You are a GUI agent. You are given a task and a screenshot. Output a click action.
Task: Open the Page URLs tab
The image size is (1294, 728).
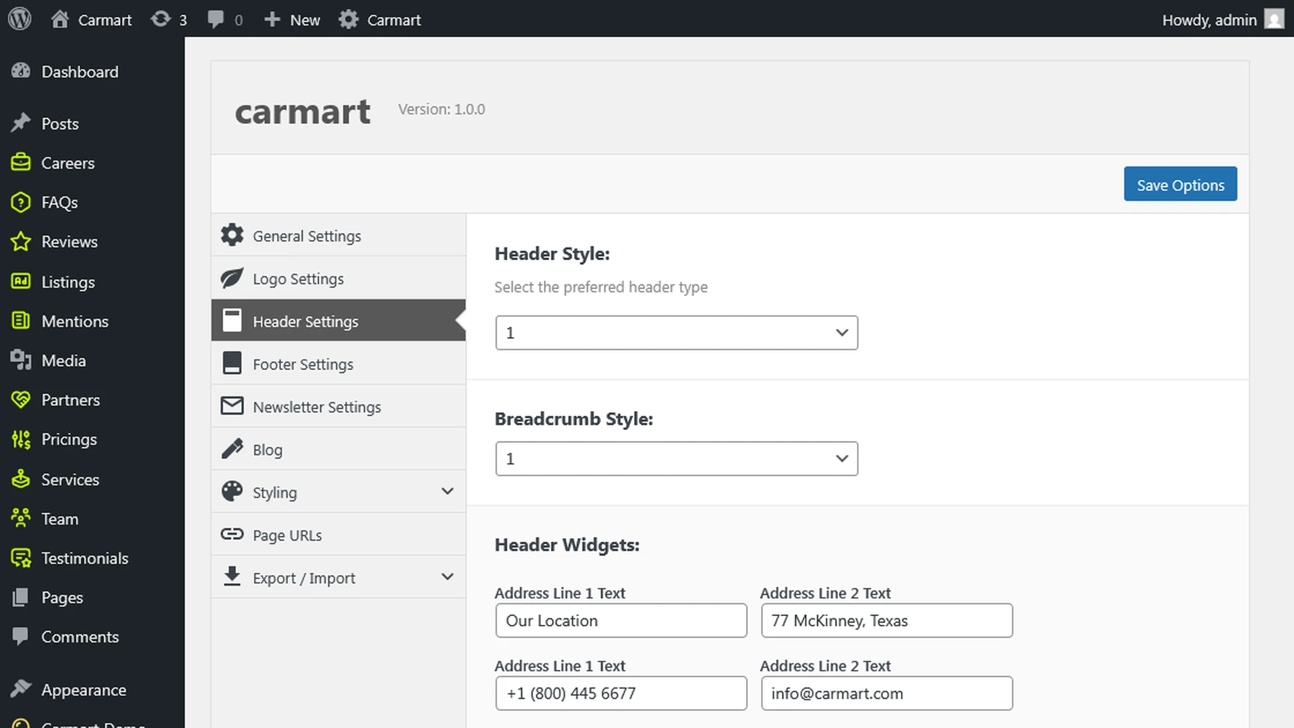tap(338, 535)
